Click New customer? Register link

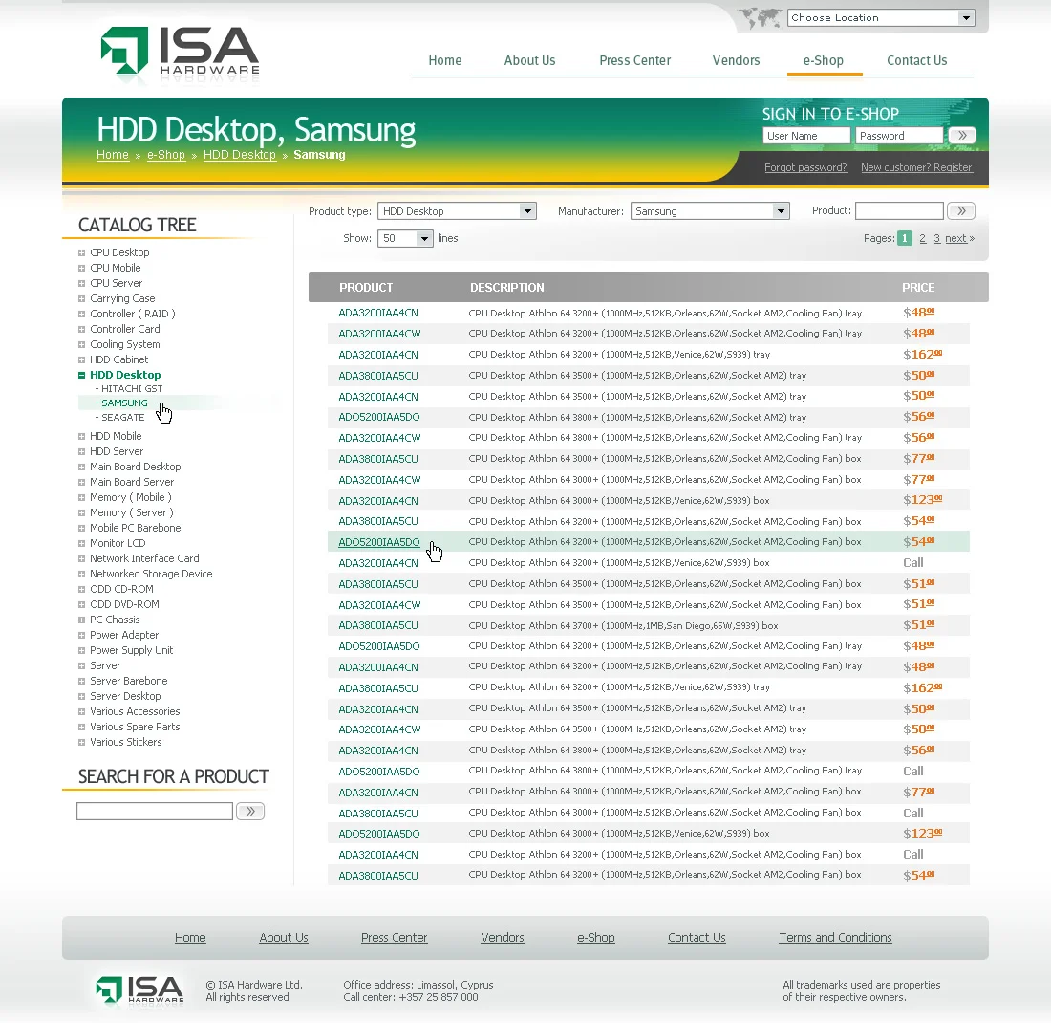pos(916,167)
